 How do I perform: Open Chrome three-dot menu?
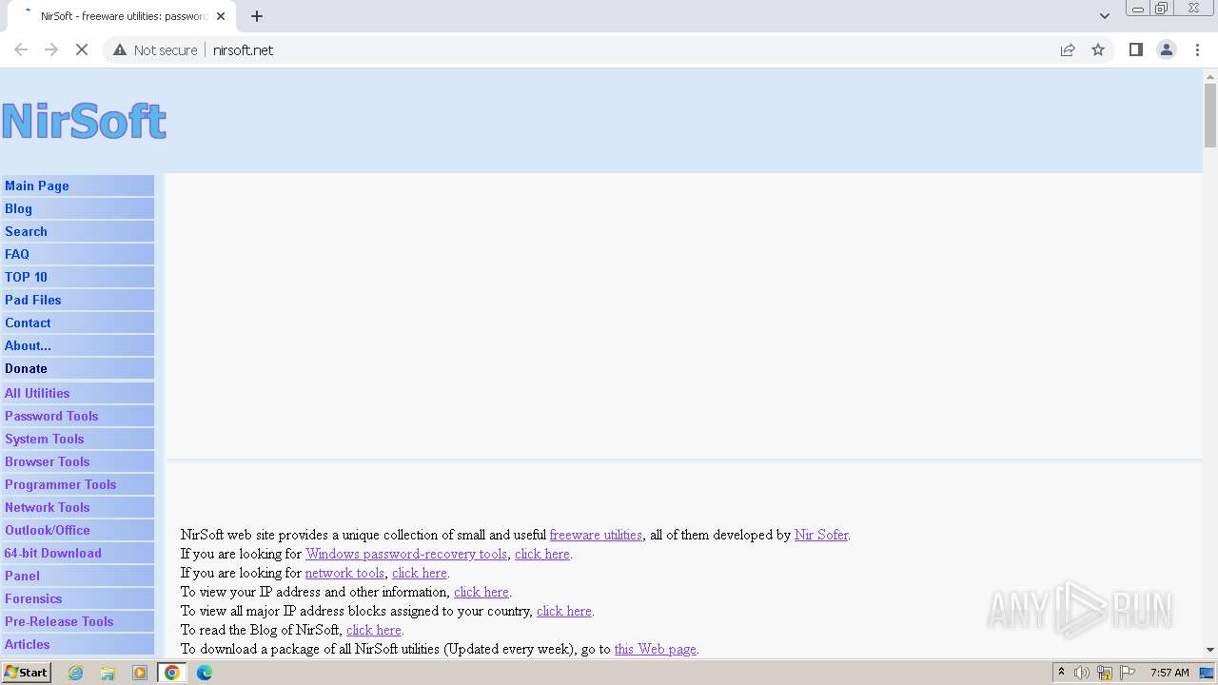click(x=1198, y=49)
